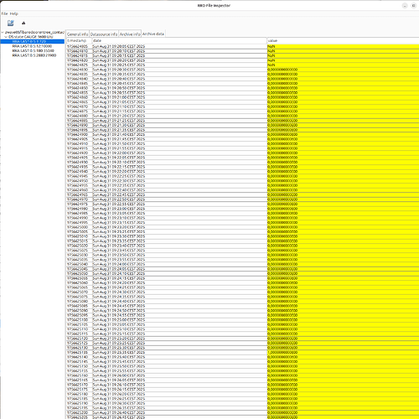Image resolution: width=419 pixels, height=419 pixels.
Task: Switch to the Datasource info tab
Action: 104,34
